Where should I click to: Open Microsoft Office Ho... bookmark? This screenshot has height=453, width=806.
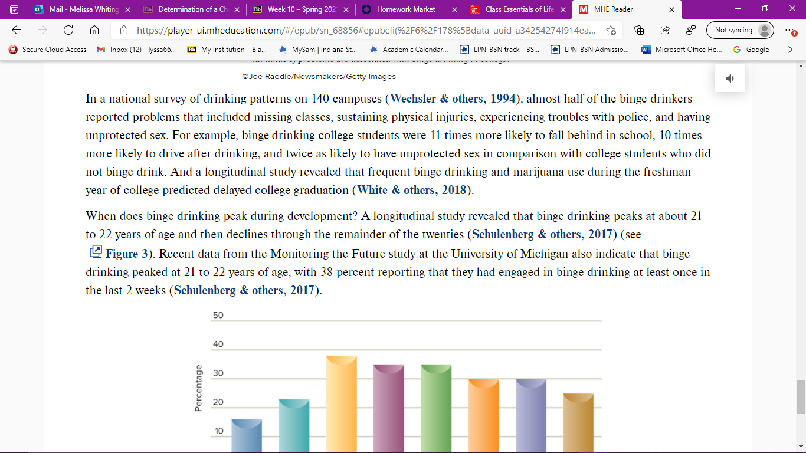point(682,50)
